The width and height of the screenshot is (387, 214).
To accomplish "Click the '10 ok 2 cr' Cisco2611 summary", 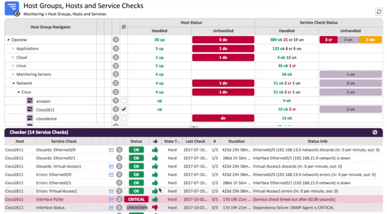I will pos(287,109).
